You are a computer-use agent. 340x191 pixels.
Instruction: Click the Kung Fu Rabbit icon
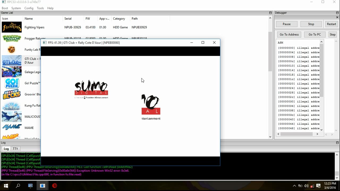12,106
